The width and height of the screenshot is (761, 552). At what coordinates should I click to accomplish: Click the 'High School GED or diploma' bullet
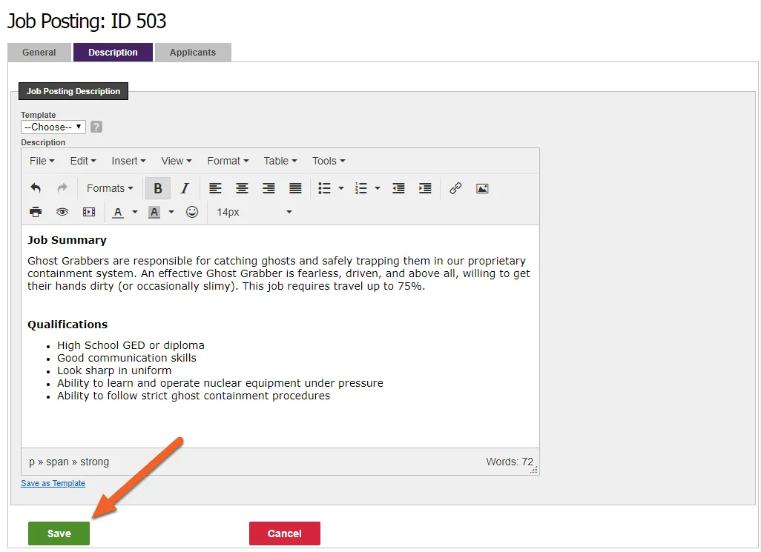click(x=131, y=345)
